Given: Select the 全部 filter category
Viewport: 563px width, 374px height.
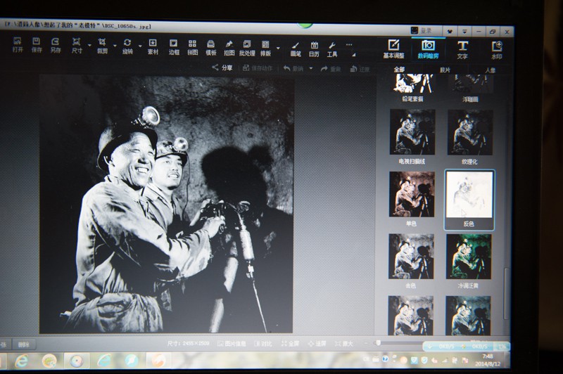Looking at the screenshot, I should (x=399, y=69).
